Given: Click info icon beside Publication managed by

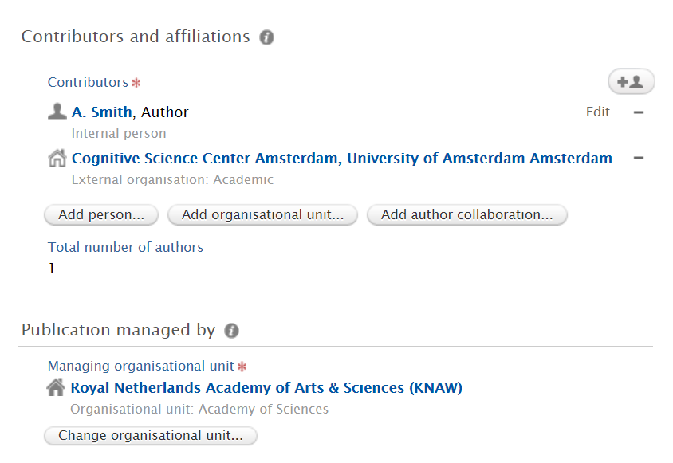Looking at the screenshot, I should click(x=231, y=331).
